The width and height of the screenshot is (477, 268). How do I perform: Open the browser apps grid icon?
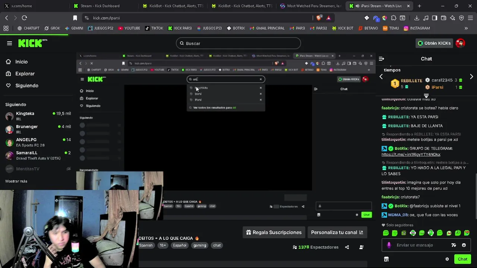tap(6, 28)
